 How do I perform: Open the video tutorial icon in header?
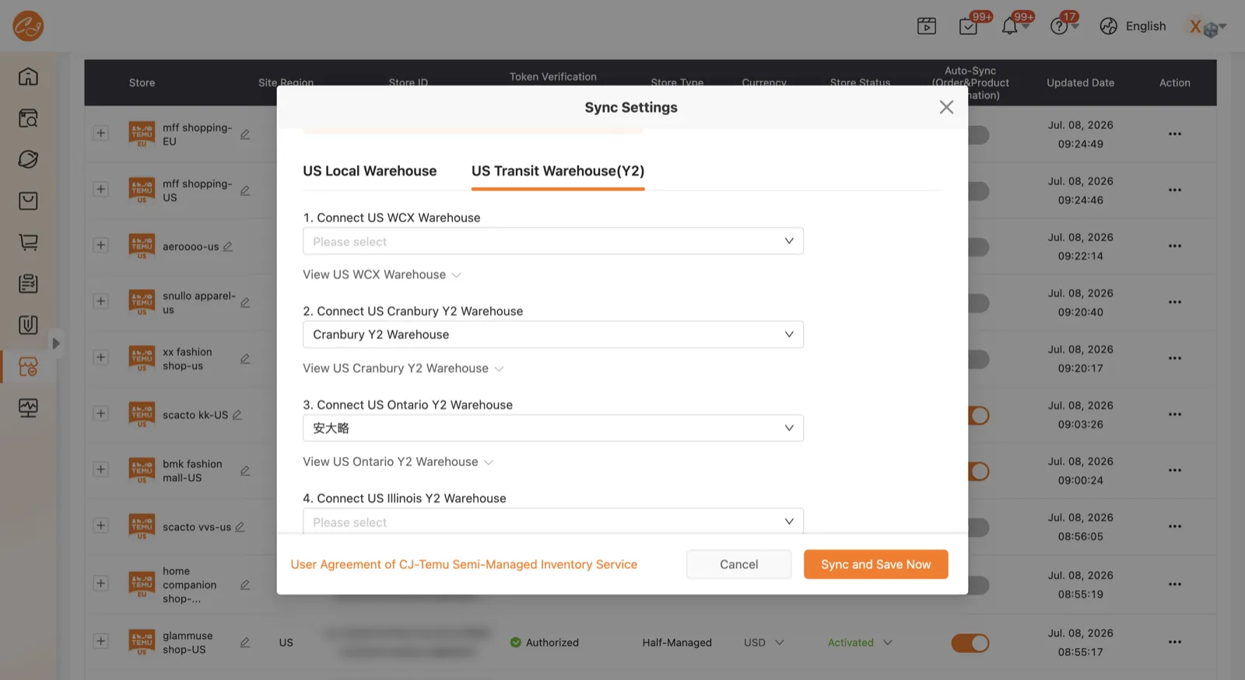click(927, 26)
